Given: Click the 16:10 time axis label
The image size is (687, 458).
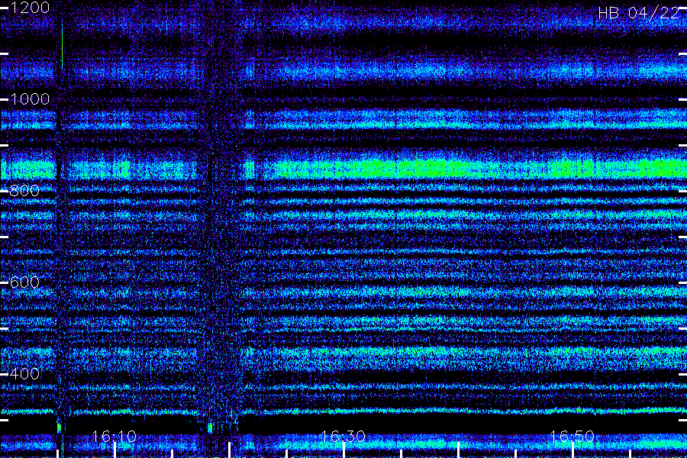Looking at the screenshot, I should click(x=114, y=437).
